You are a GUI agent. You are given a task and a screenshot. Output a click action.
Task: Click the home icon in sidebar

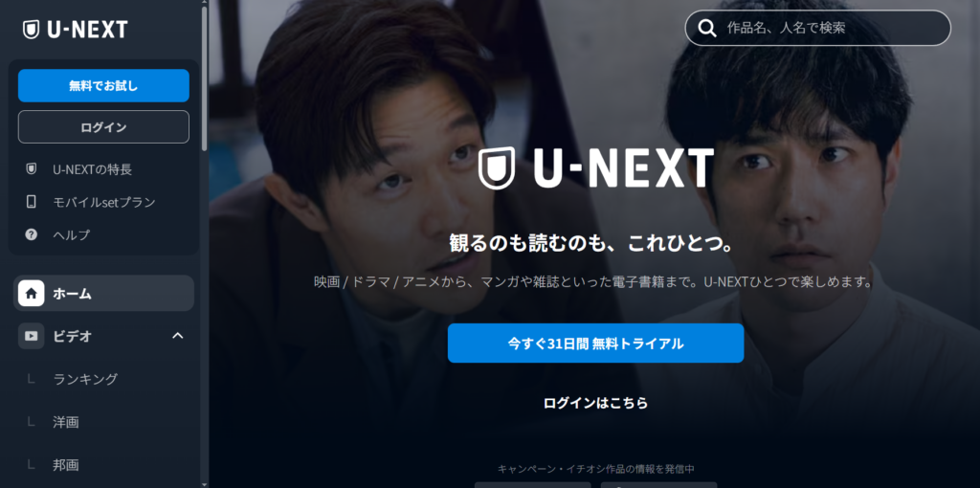coord(32,293)
